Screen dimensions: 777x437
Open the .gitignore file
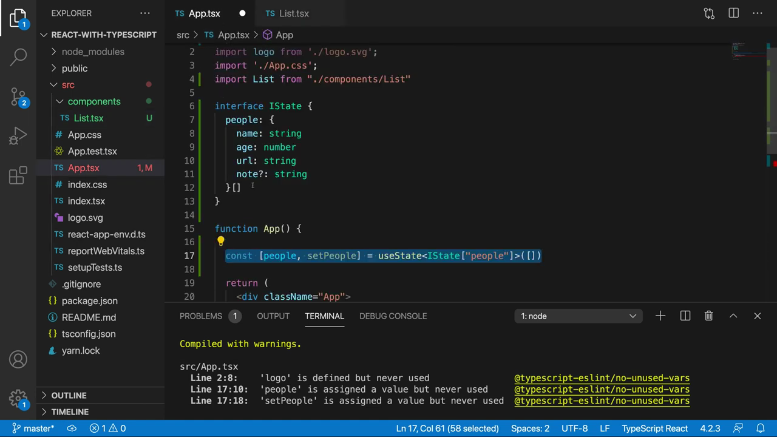[x=100, y=284]
